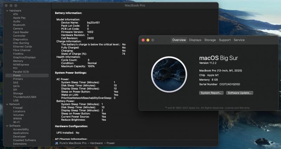Open the Support tab
This screenshot has width=281, height=149.
click(225, 40)
